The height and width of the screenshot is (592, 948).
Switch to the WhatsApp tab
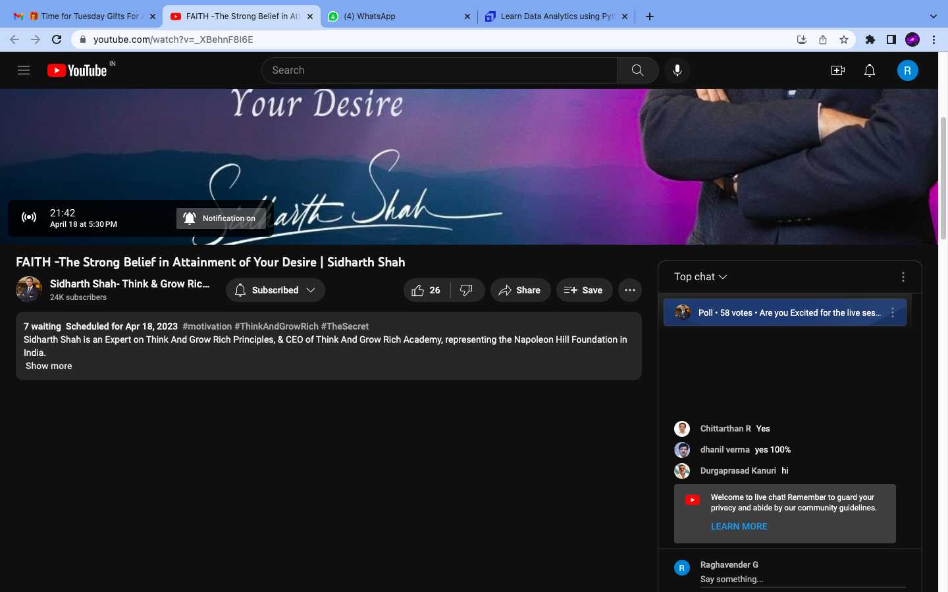point(399,16)
